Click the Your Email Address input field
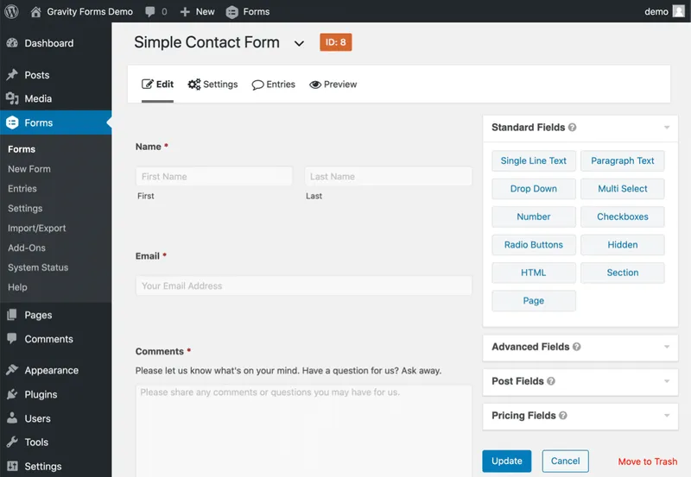 [x=303, y=286]
